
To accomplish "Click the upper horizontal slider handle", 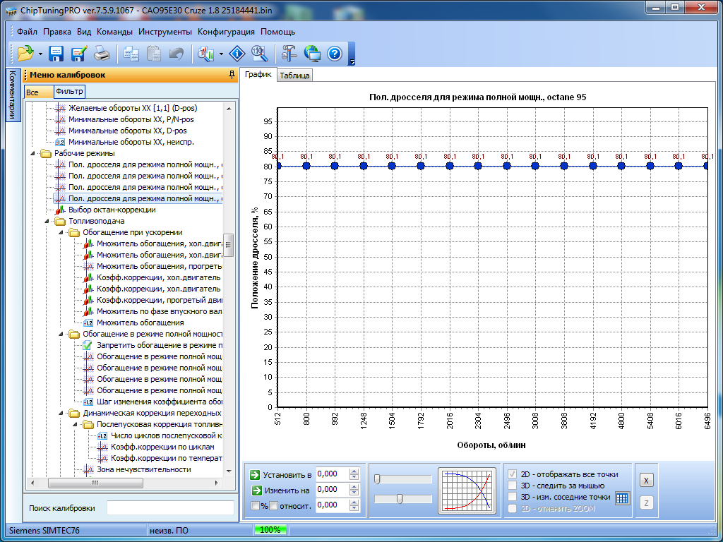I will tap(378, 479).
